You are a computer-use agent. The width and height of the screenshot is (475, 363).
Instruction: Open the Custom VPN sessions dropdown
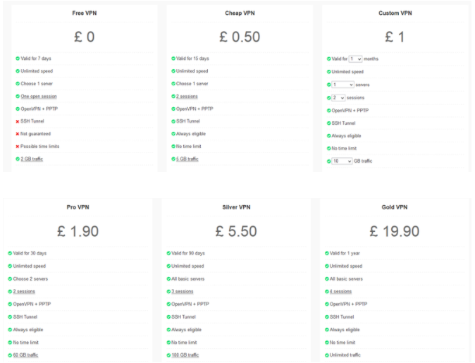point(338,98)
